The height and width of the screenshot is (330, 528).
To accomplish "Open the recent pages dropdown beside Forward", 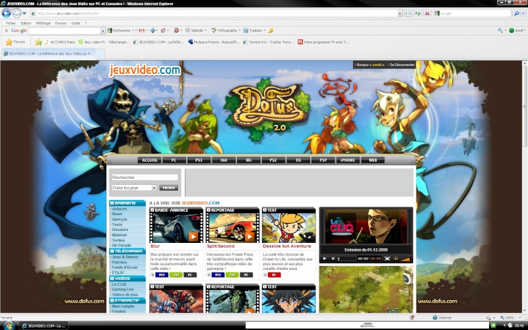I will pyautogui.click(x=24, y=13).
